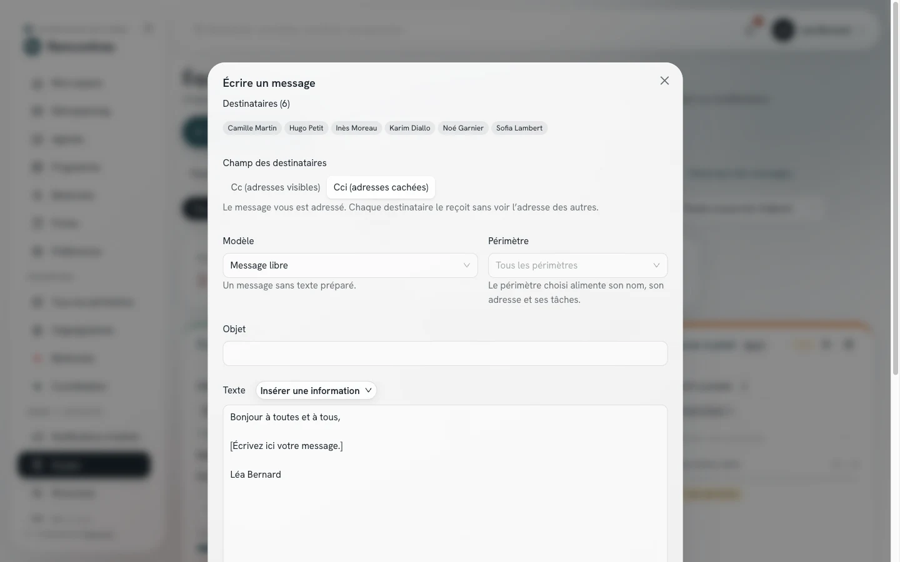Viewport: 900px width, 562px height.
Task: Click the Sofia Lambert recipient chip
Action: pos(519,128)
